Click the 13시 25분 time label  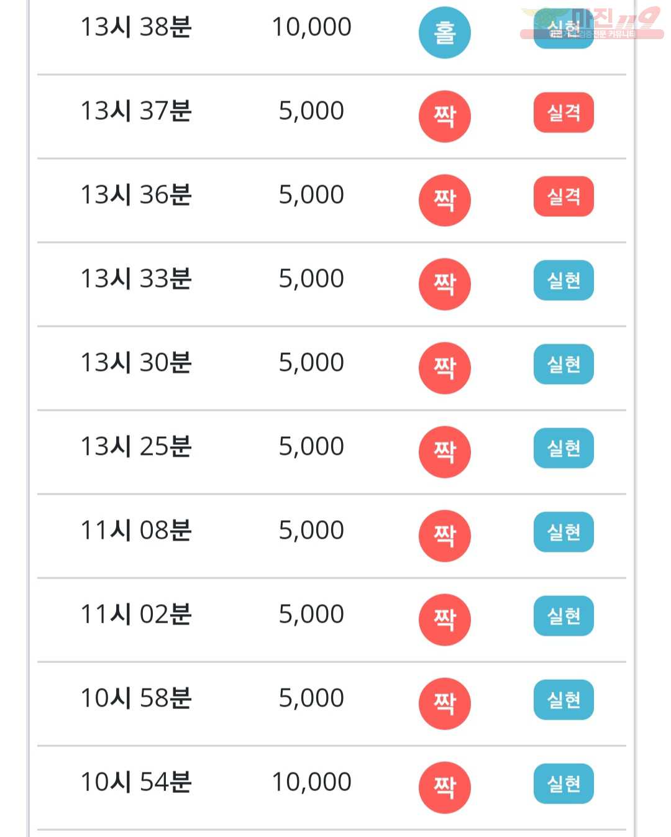136,446
